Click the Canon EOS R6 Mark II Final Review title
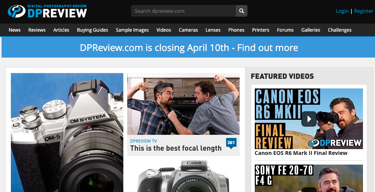The width and height of the screenshot is (375, 192). [301, 153]
